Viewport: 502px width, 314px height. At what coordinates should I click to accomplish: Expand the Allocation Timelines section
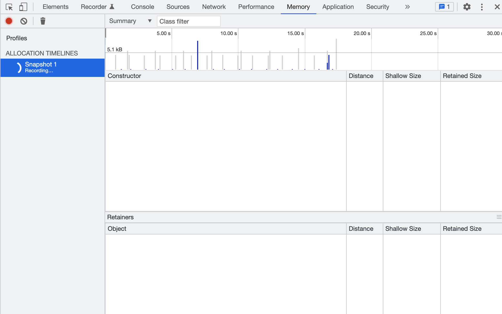(42, 53)
